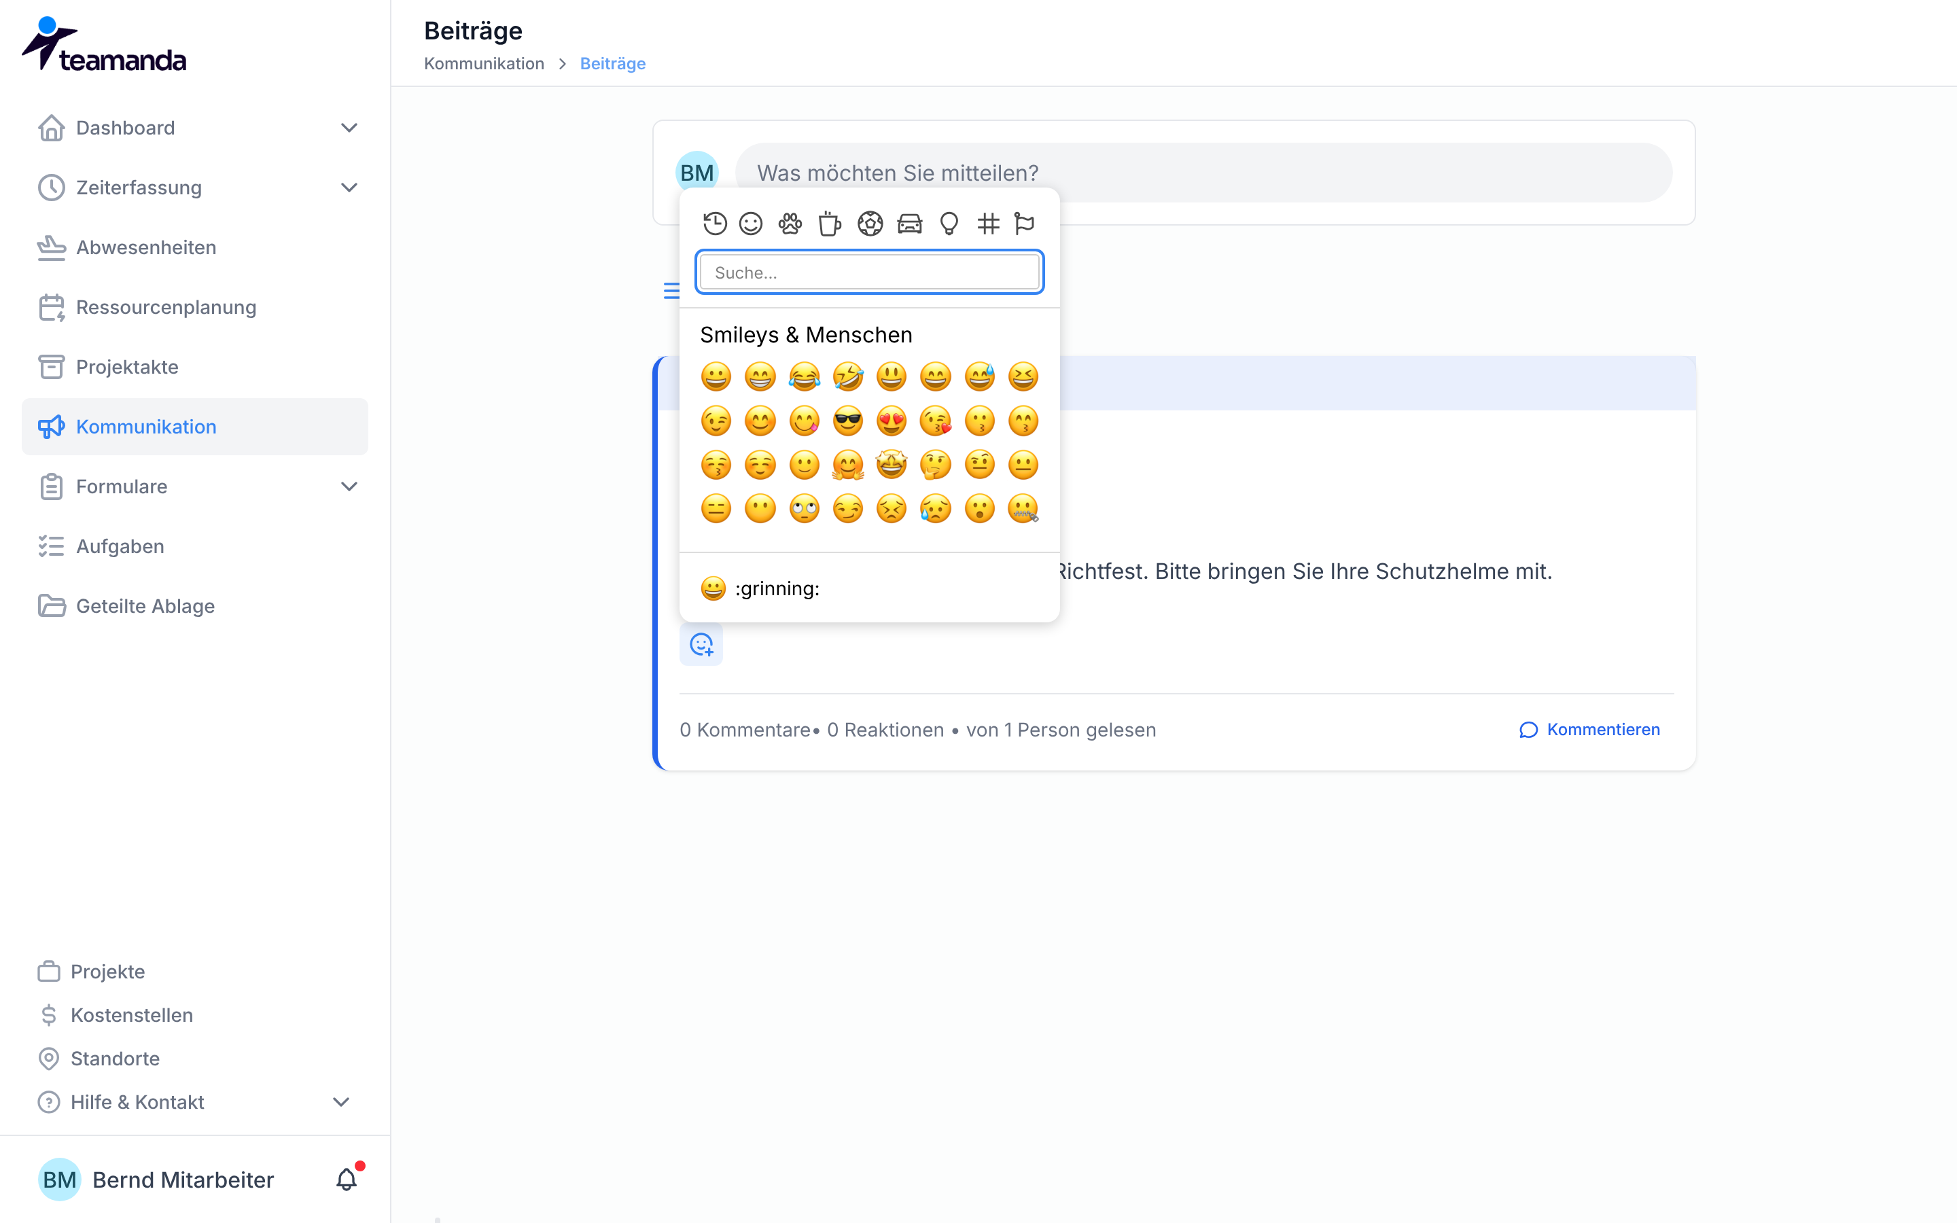Pick the hugging face emoji
The width and height of the screenshot is (1957, 1223).
pos(847,464)
